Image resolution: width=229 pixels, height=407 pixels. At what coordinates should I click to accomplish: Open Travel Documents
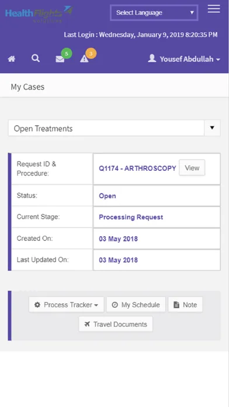pos(116,324)
